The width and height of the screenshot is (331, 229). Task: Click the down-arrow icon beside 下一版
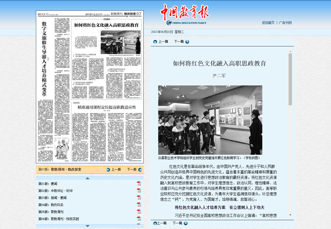point(140,170)
